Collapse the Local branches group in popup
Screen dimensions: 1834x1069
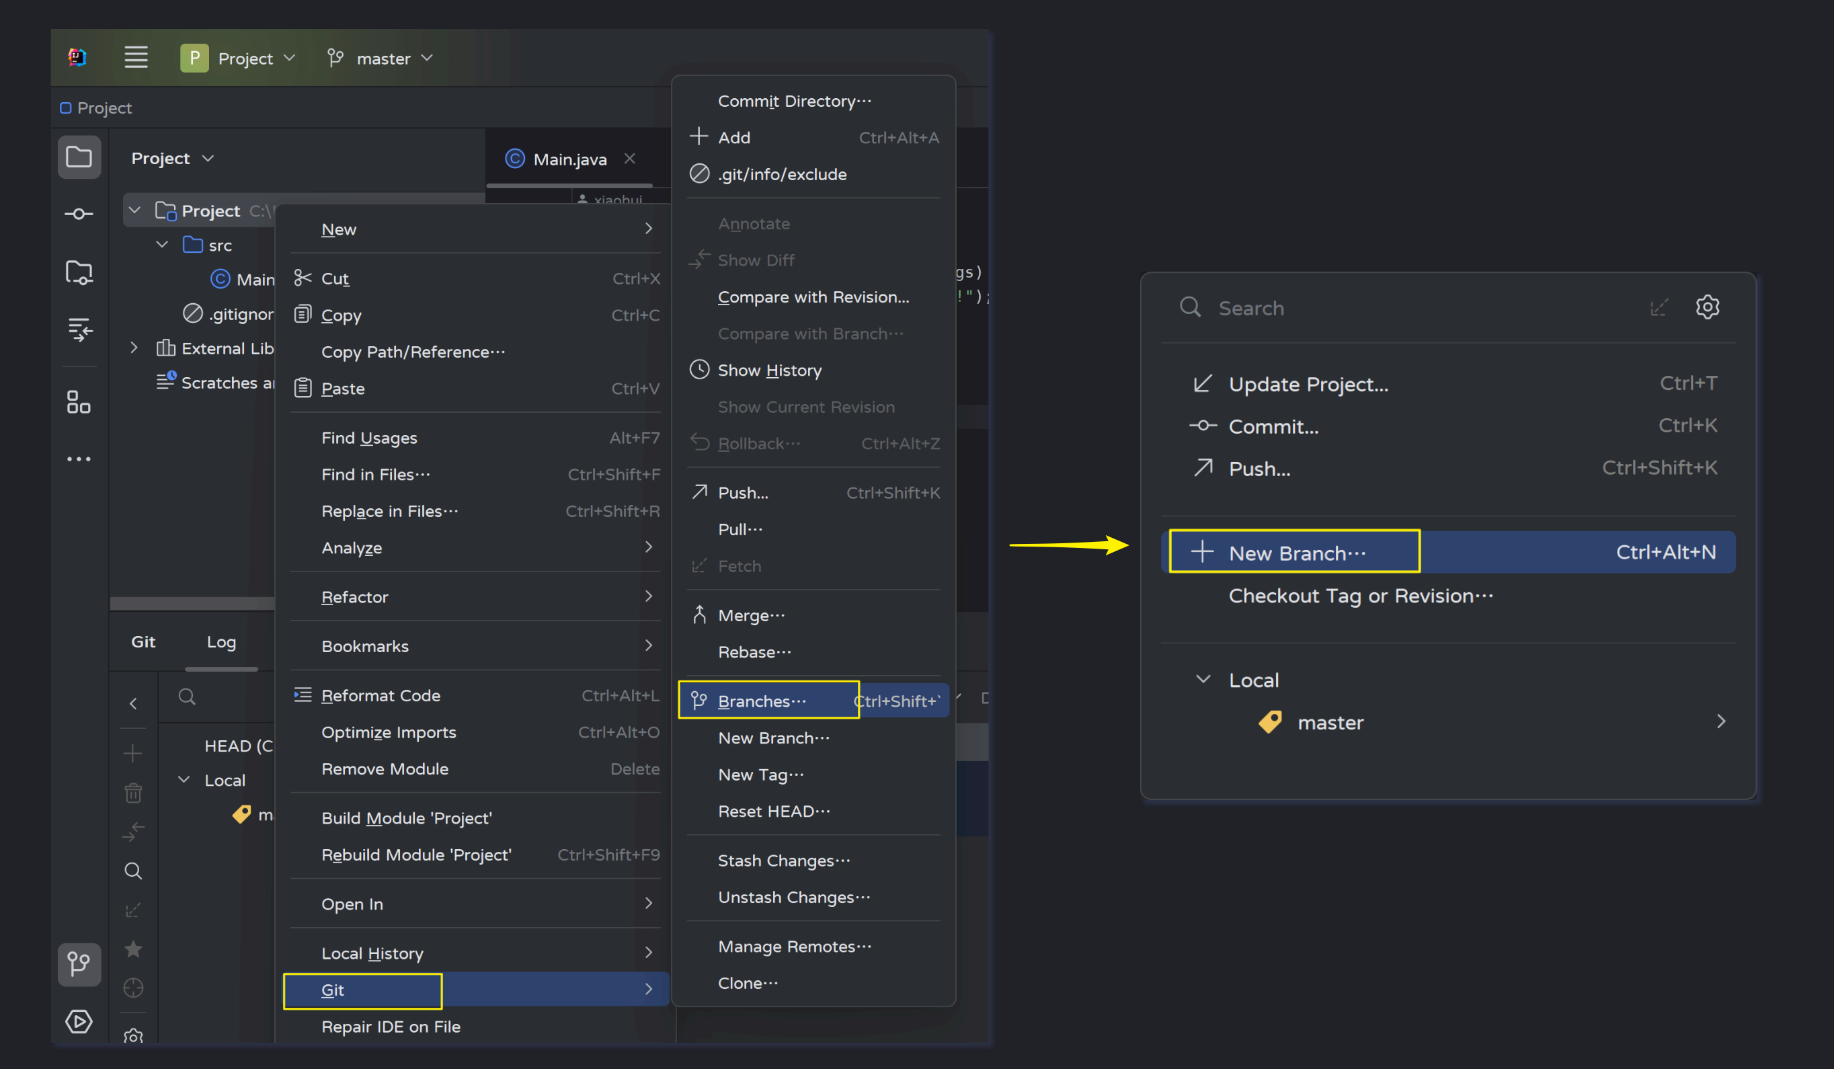(x=1203, y=679)
